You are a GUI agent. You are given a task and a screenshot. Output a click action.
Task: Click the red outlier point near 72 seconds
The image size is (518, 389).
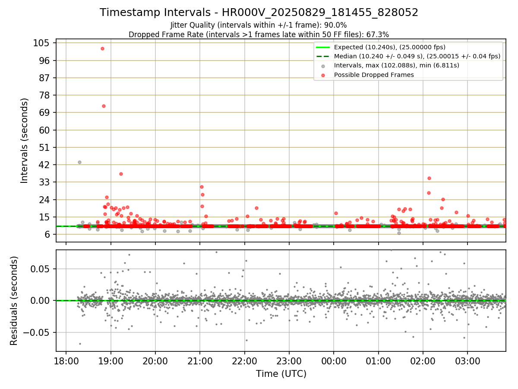click(x=104, y=106)
